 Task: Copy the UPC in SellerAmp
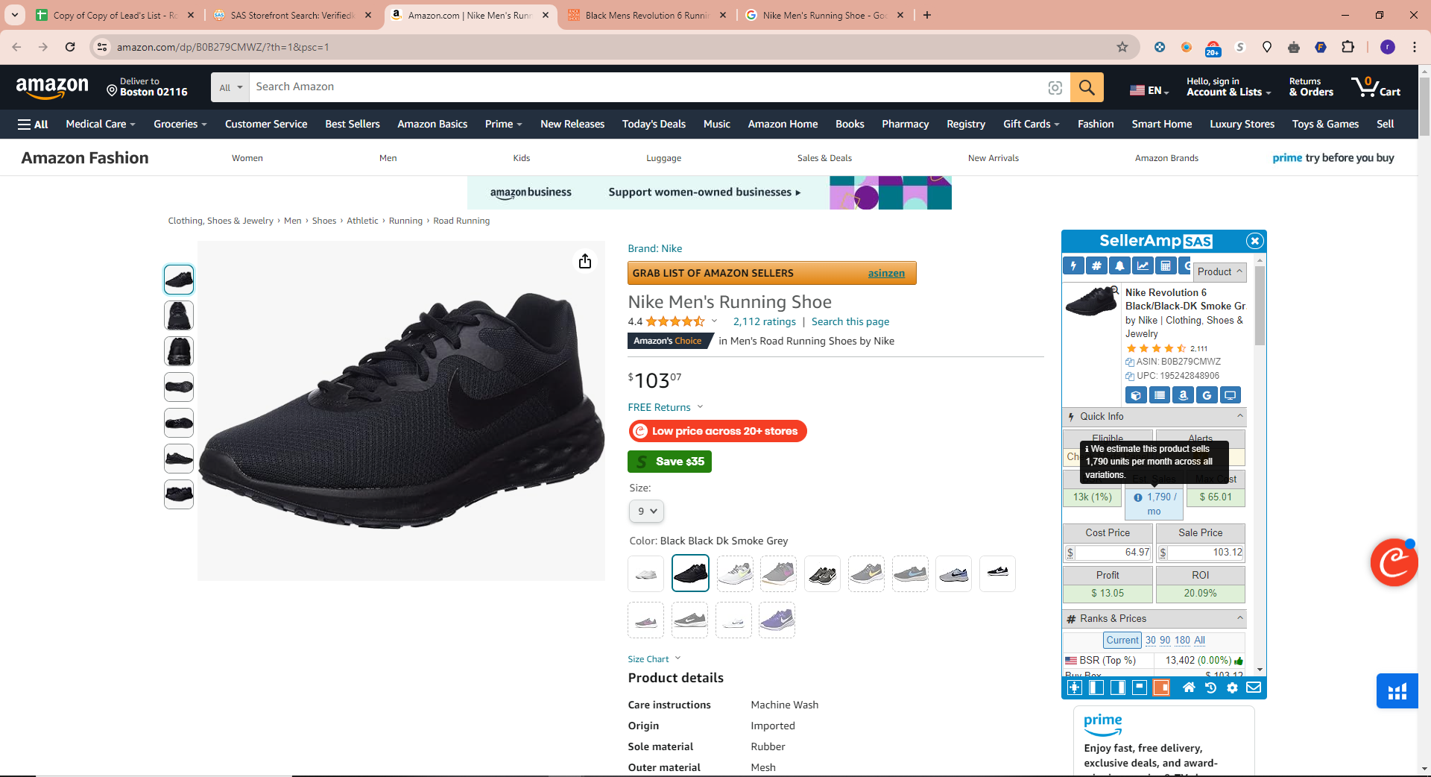pyautogui.click(x=1130, y=377)
